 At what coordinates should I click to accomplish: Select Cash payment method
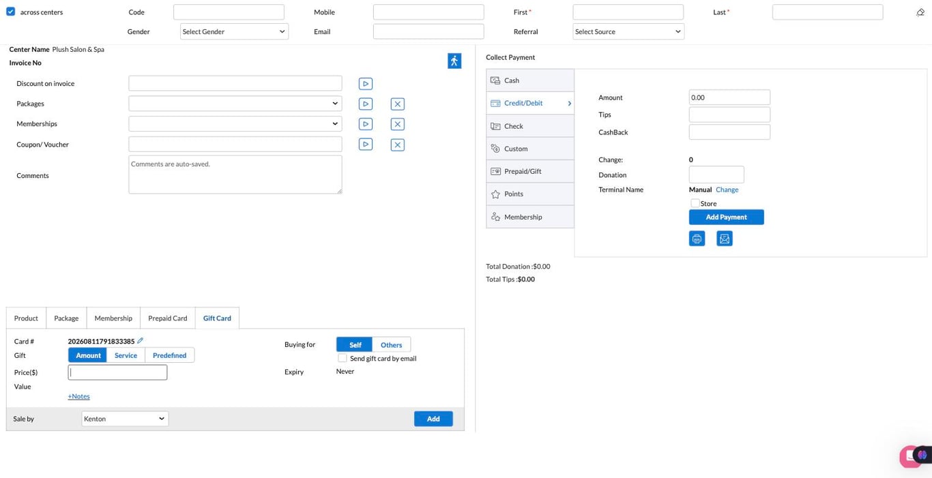pos(530,80)
